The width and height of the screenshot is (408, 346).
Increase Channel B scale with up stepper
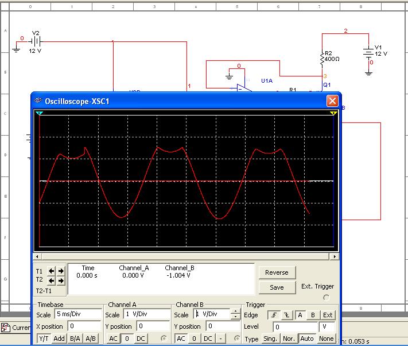(236, 312)
